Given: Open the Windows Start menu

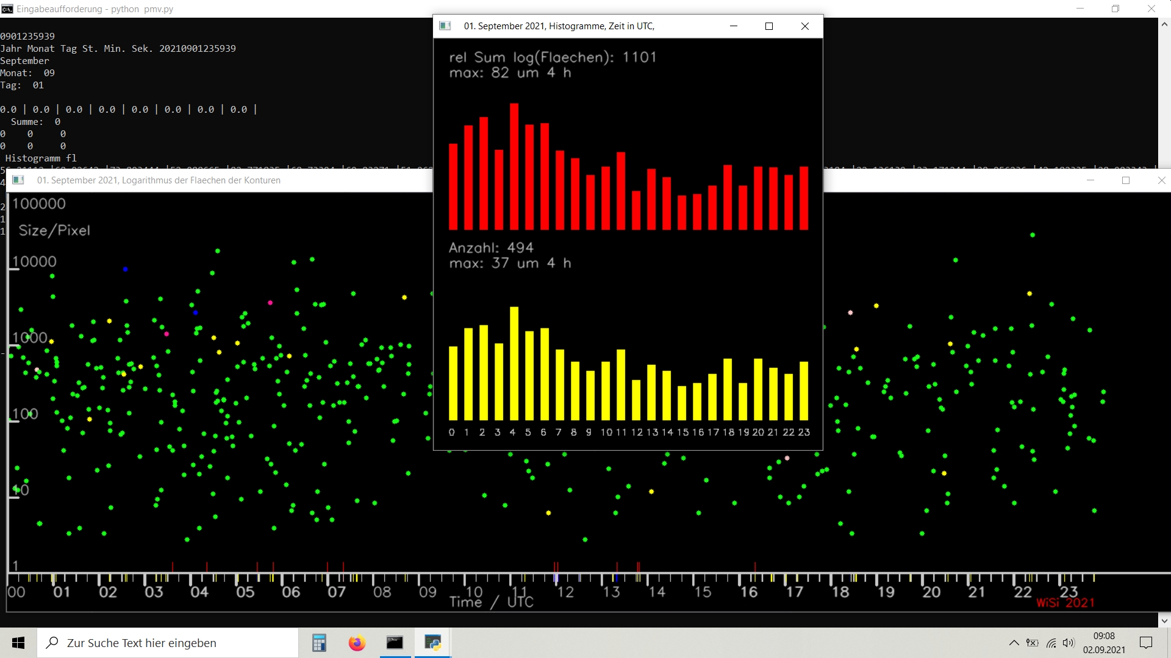Looking at the screenshot, I should click(x=18, y=643).
